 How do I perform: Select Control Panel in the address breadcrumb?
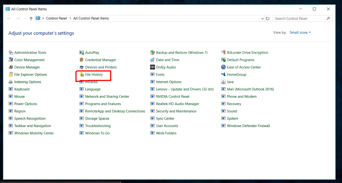57,18
